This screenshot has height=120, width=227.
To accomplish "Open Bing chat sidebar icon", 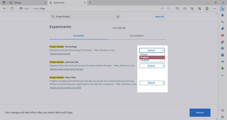I will [222, 8].
